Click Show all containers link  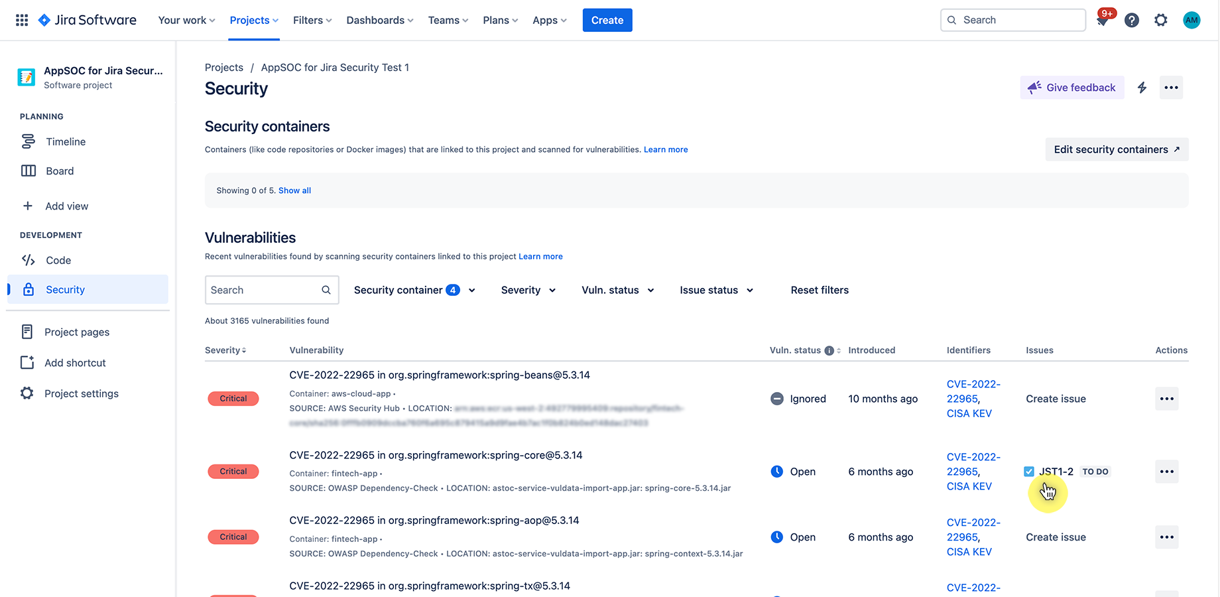tap(294, 190)
